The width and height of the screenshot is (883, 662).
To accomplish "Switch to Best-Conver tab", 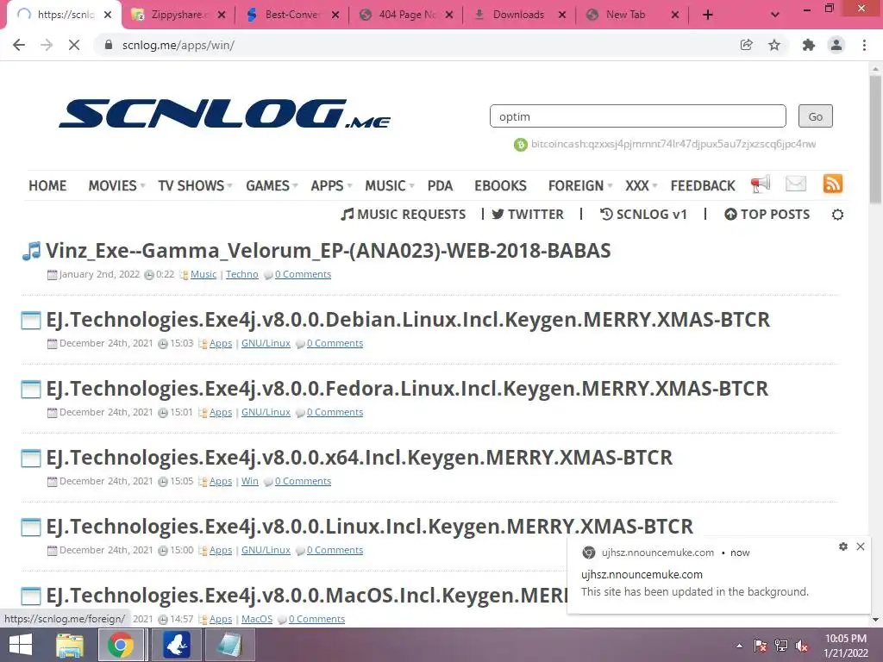I will pyautogui.click(x=291, y=16).
